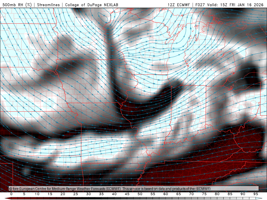Image resolution: width=267 pixels, height=200 pixels.
Task: Click the 65 tick label on the colorbar
Action: [179, 194]
